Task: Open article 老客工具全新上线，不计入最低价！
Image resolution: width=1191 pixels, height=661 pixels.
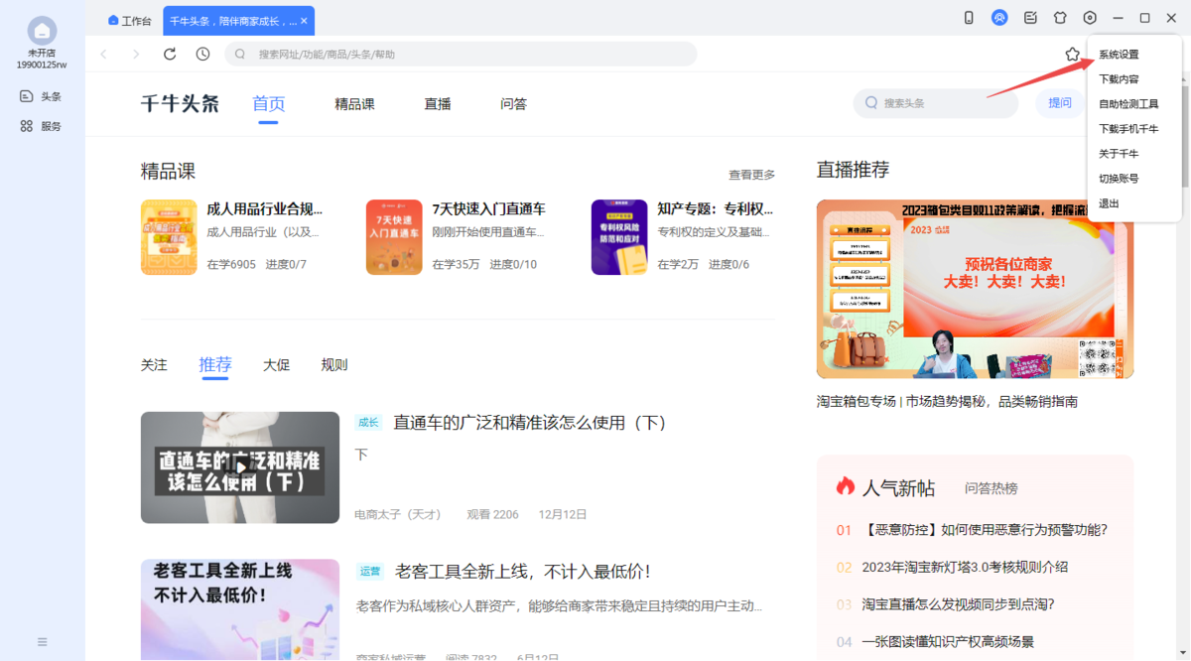Action: click(x=523, y=572)
